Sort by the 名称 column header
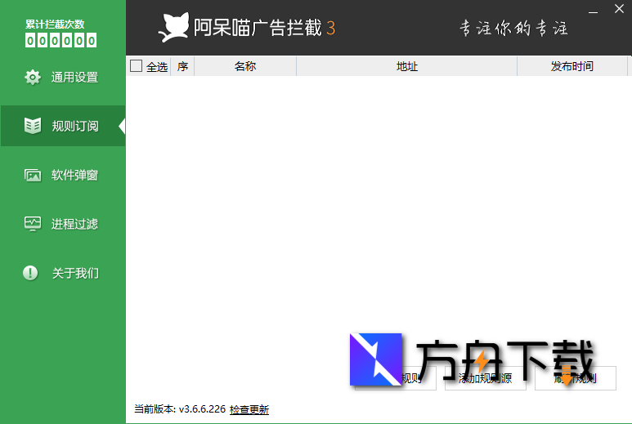This screenshot has height=424, width=632. (245, 66)
